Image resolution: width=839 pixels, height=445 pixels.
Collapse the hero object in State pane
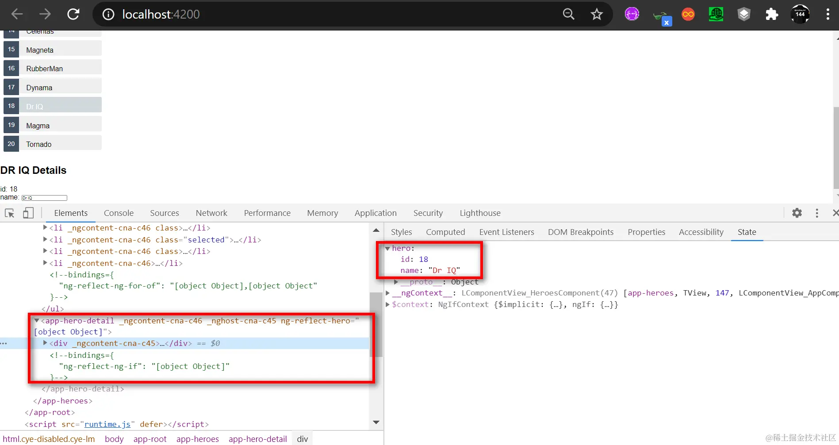tap(388, 249)
